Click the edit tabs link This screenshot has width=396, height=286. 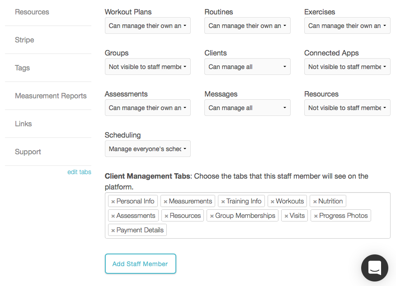coord(79,172)
